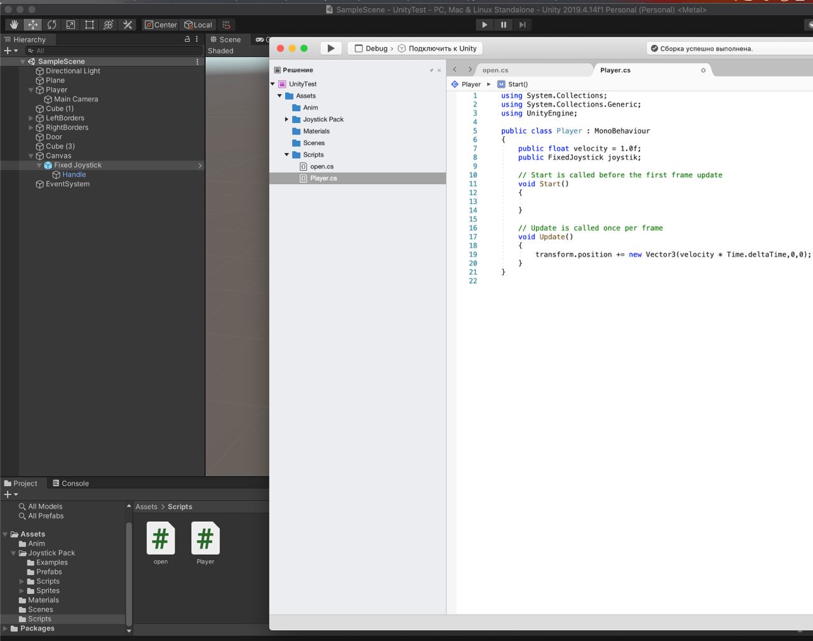This screenshot has height=641, width=813.
Task: Open the Shaded draw mode dropdown
Action: [221, 51]
